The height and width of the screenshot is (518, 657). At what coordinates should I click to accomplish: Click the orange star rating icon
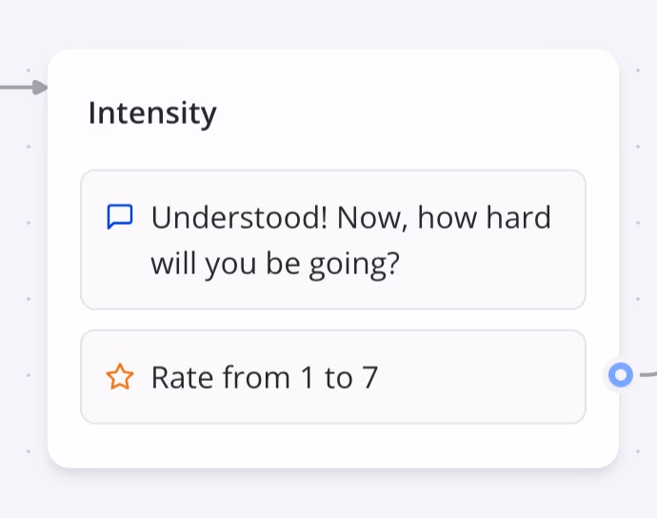click(119, 378)
